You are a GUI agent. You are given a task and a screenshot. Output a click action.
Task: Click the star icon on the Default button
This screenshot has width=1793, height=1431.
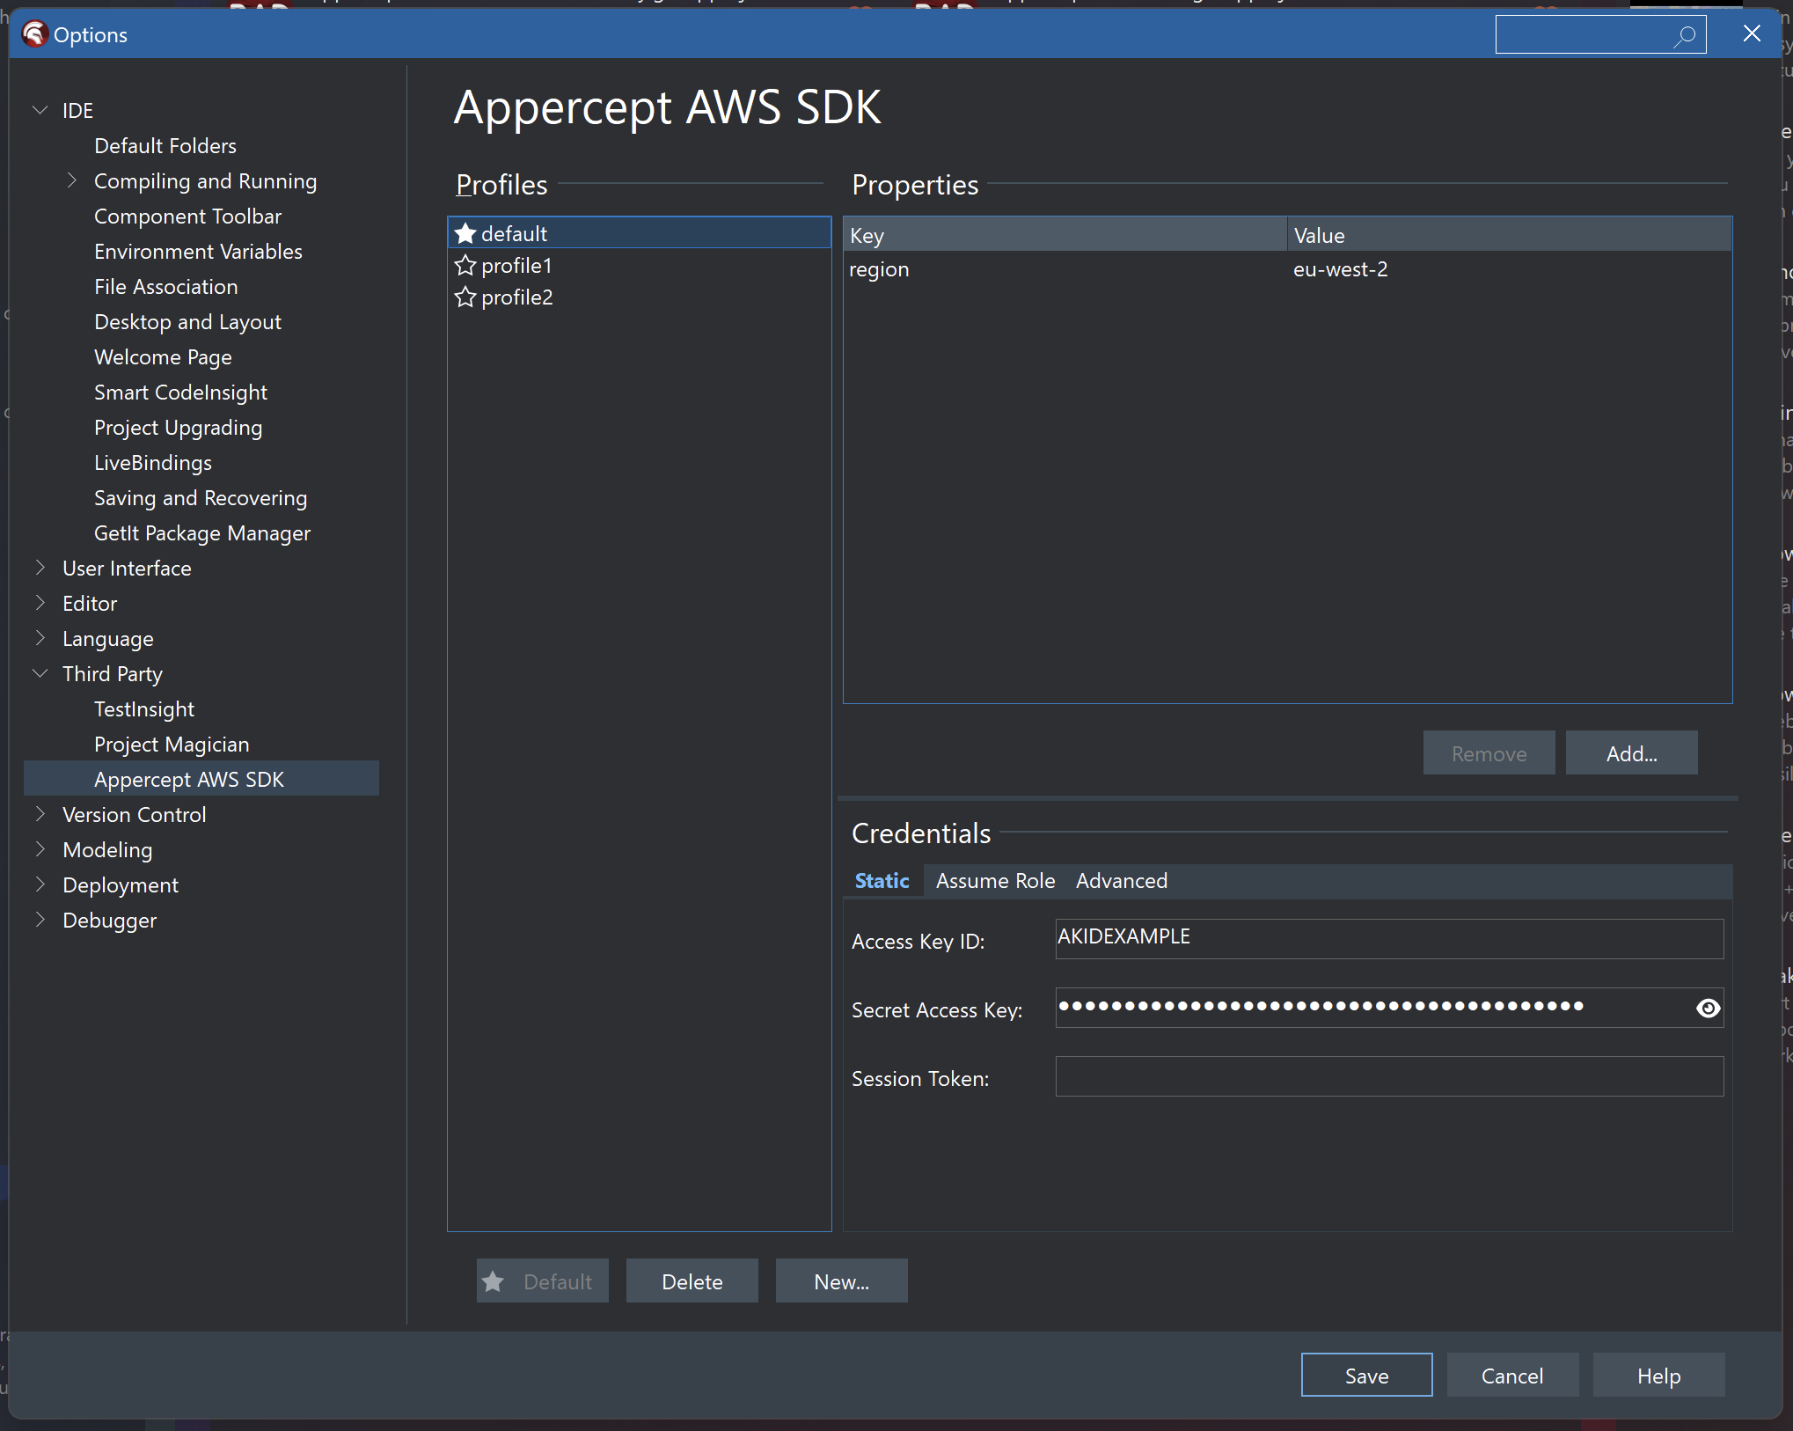494,1281
